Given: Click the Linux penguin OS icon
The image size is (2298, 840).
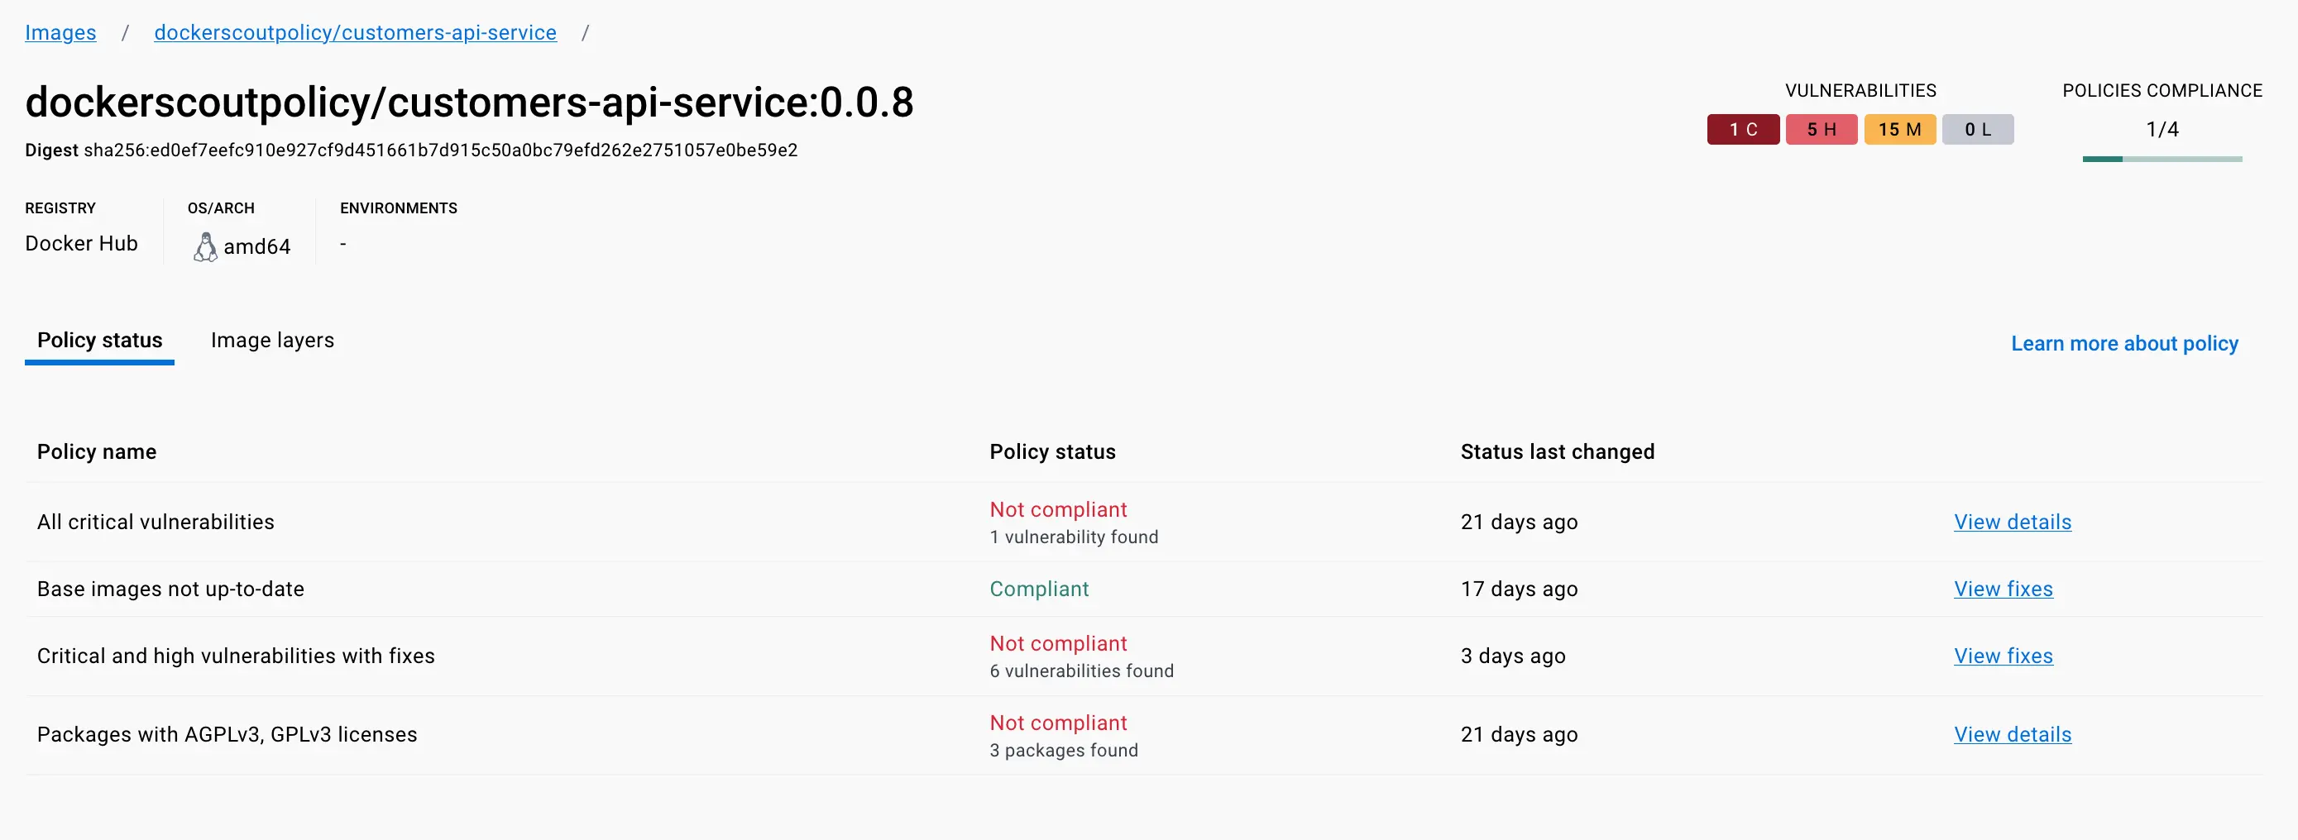Looking at the screenshot, I should pos(205,247).
